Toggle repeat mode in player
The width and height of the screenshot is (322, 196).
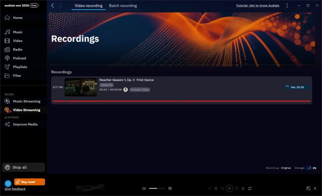coord(249,188)
